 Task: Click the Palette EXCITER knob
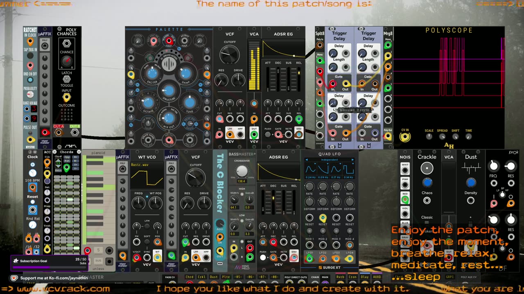[x=152, y=73]
